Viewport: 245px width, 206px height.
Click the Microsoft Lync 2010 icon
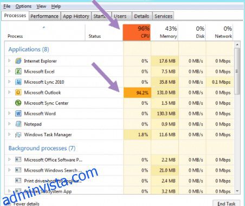coord(18,82)
